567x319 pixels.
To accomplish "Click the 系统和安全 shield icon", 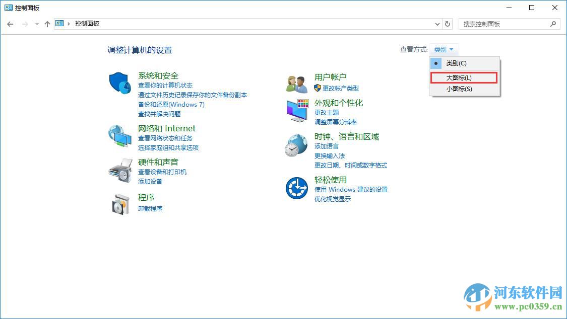I will [119, 84].
